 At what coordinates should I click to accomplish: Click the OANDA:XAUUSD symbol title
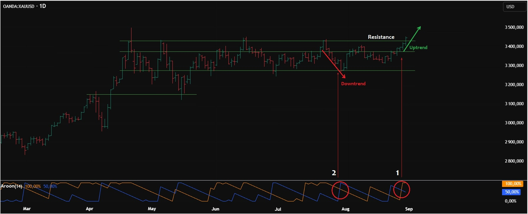click(x=19, y=6)
